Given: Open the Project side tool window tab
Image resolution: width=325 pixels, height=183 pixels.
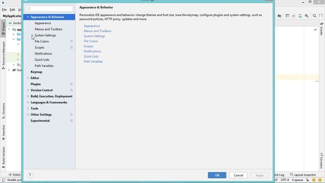Looking at the screenshot, I should pyautogui.click(x=4, y=28).
